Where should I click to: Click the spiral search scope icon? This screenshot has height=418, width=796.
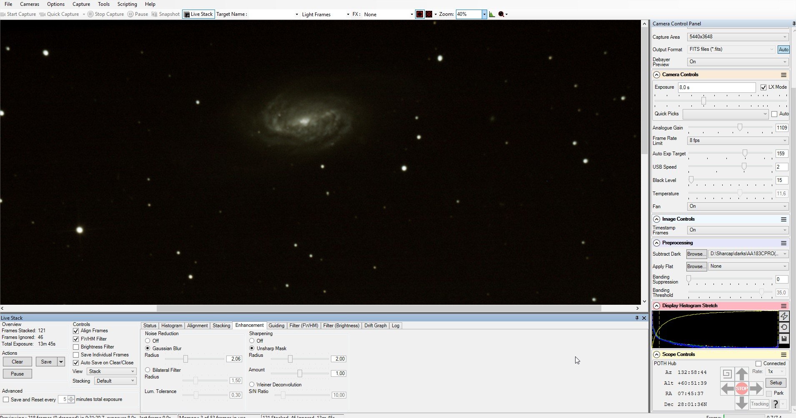pyautogui.click(x=727, y=374)
